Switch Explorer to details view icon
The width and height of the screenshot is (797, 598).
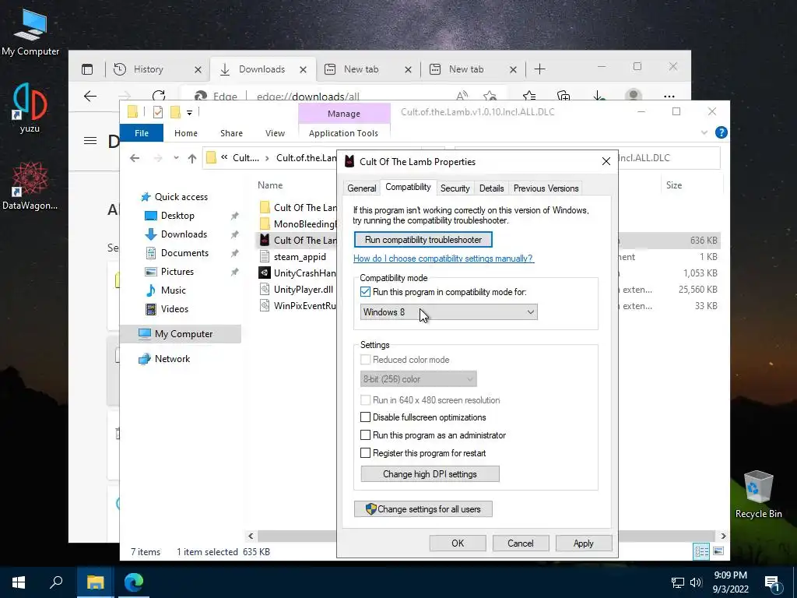coord(701,552)
